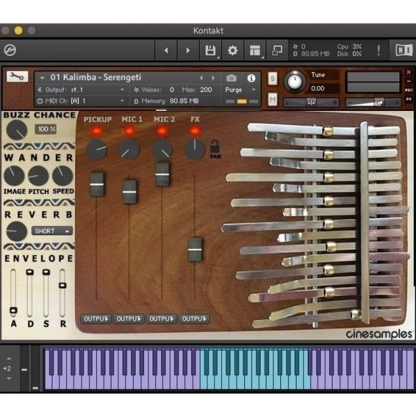Image resolution: width=416 pixels, height=416 pixels.
Task: Toggle the MIC 1 channel red LED
Action: (x=130, y=131)
